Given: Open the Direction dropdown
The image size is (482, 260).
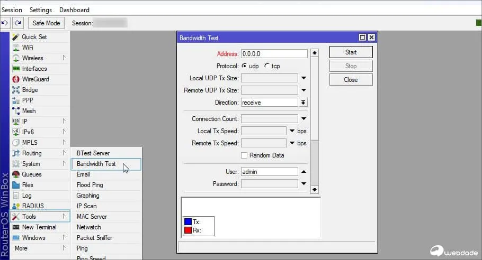Looking at the screenshot, I should 304,103.
